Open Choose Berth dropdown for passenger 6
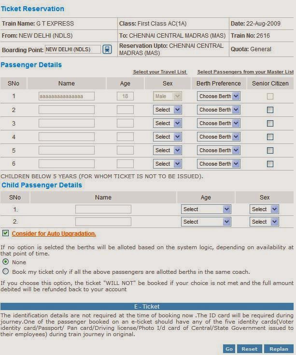296x355 pixels. (x=219, y=164)
